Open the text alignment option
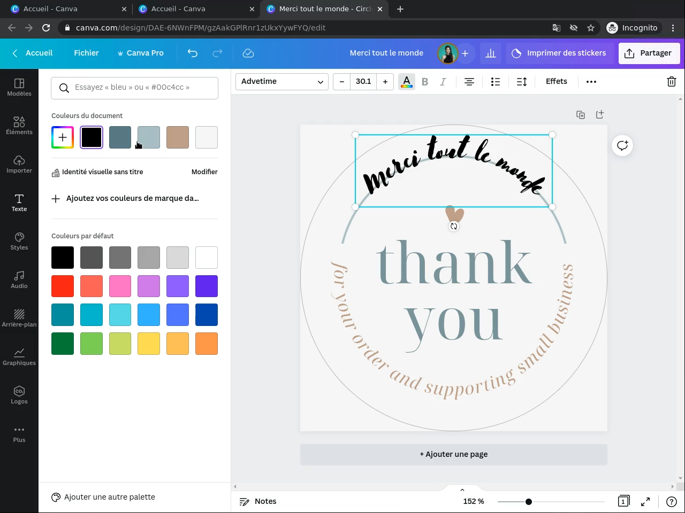 tap(469, 82)
